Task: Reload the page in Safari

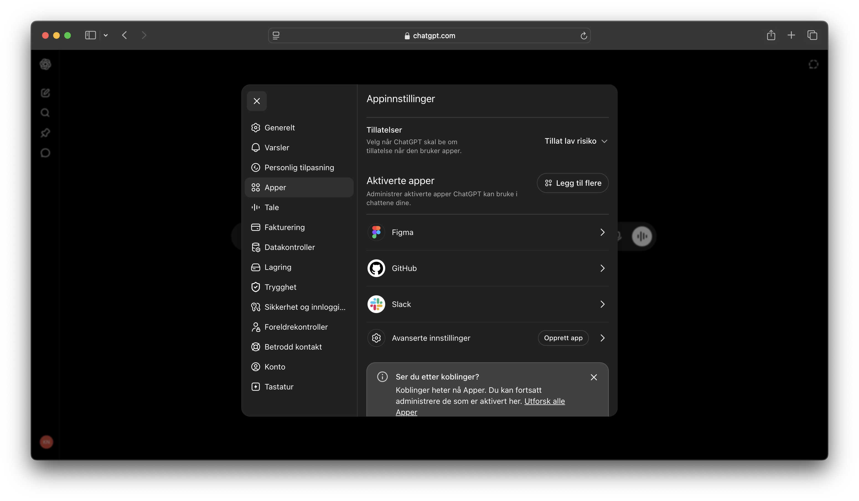Action: point(584,35)
